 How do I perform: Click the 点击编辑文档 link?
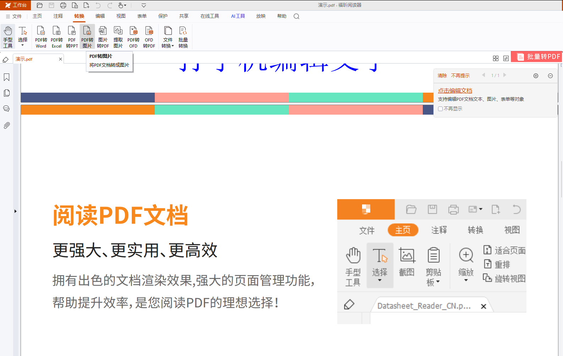455,91
